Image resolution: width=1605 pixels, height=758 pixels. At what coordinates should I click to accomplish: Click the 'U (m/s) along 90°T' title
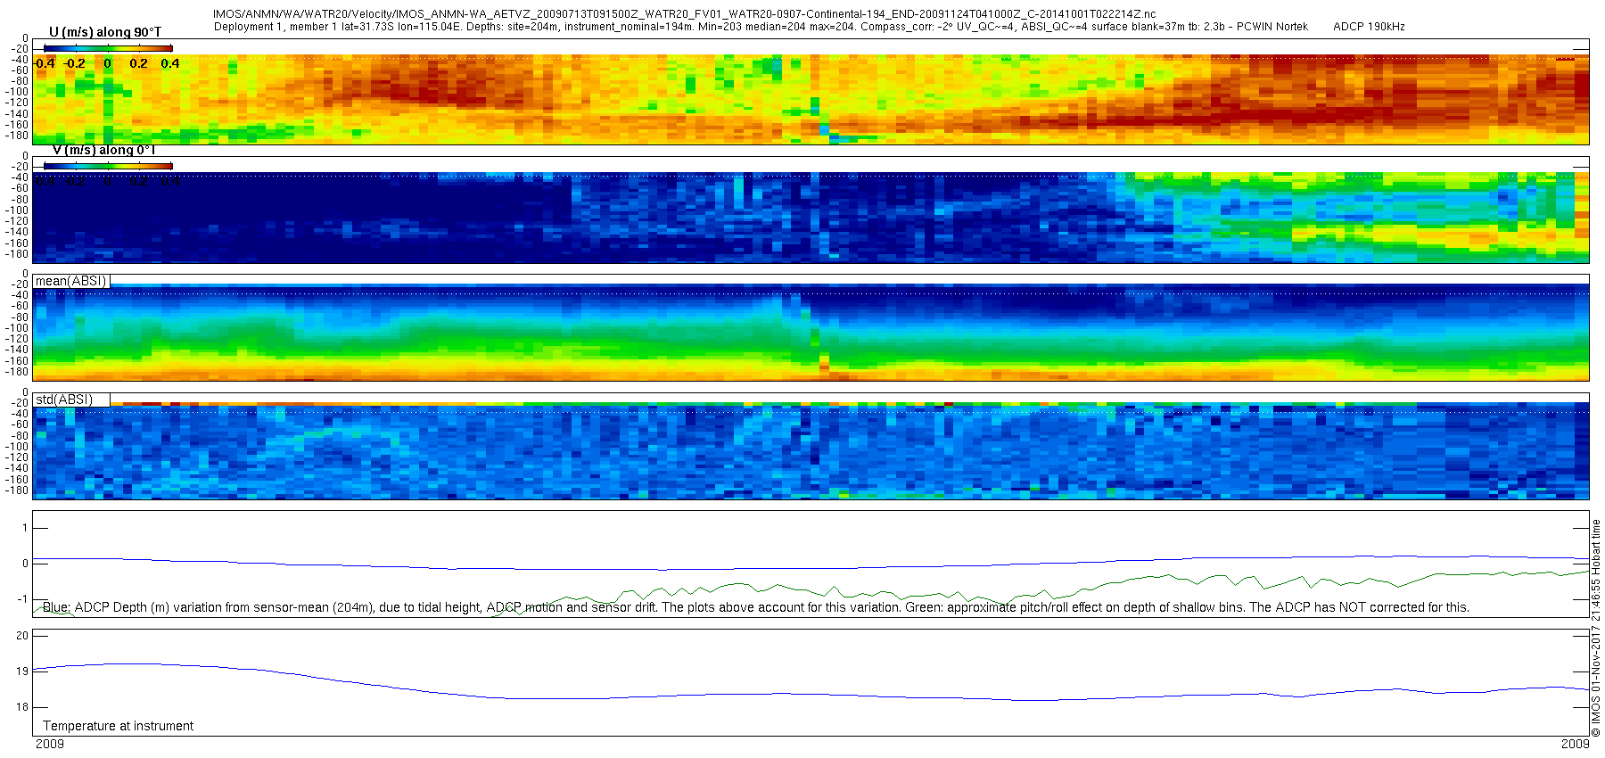[x=105, y=32]
